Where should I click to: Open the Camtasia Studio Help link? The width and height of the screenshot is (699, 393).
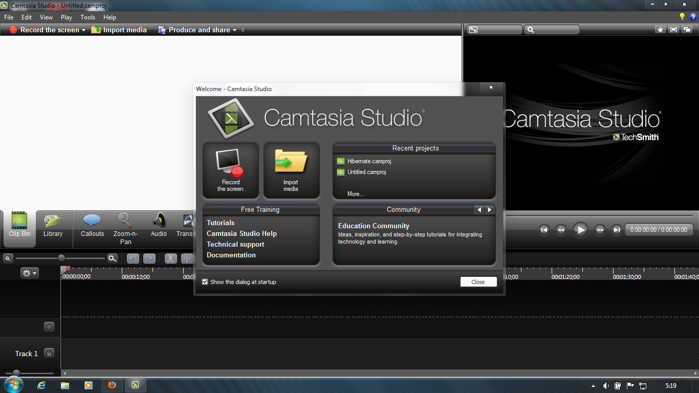[242, 233]
